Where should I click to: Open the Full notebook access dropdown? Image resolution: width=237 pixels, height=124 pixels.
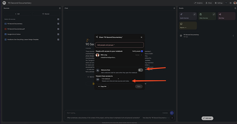click(110, 79)
